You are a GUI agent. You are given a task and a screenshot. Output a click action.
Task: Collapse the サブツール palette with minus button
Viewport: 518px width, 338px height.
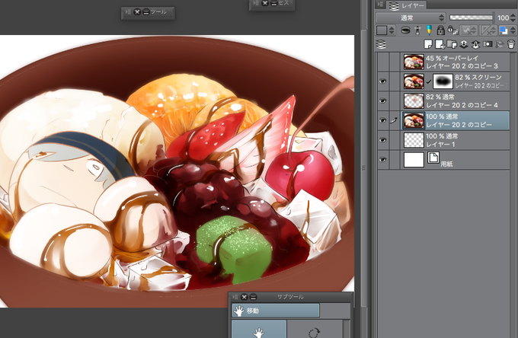click(253, 297)
